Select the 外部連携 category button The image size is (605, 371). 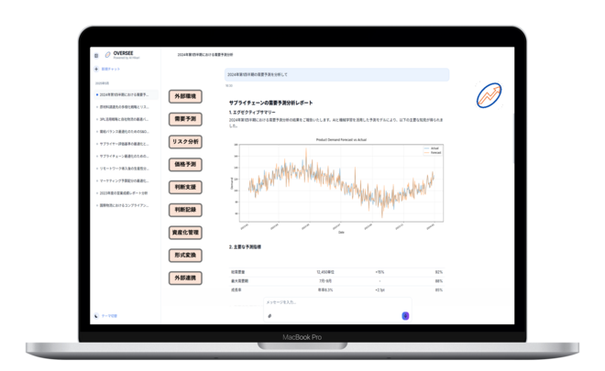[x=185, y=278]
